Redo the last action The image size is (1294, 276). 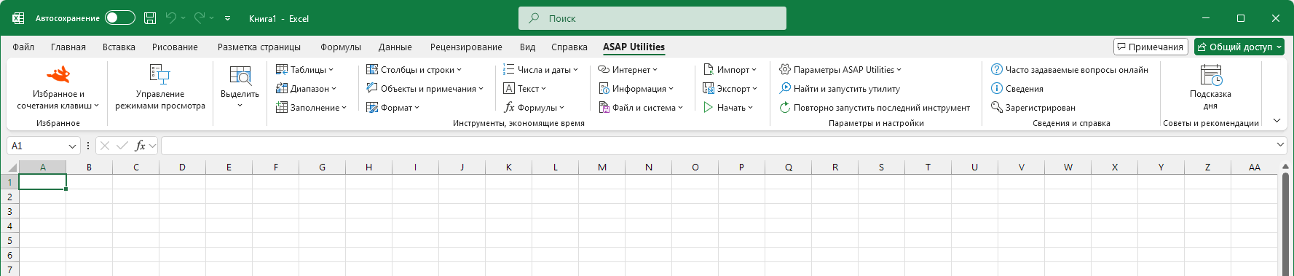[199, 18]
